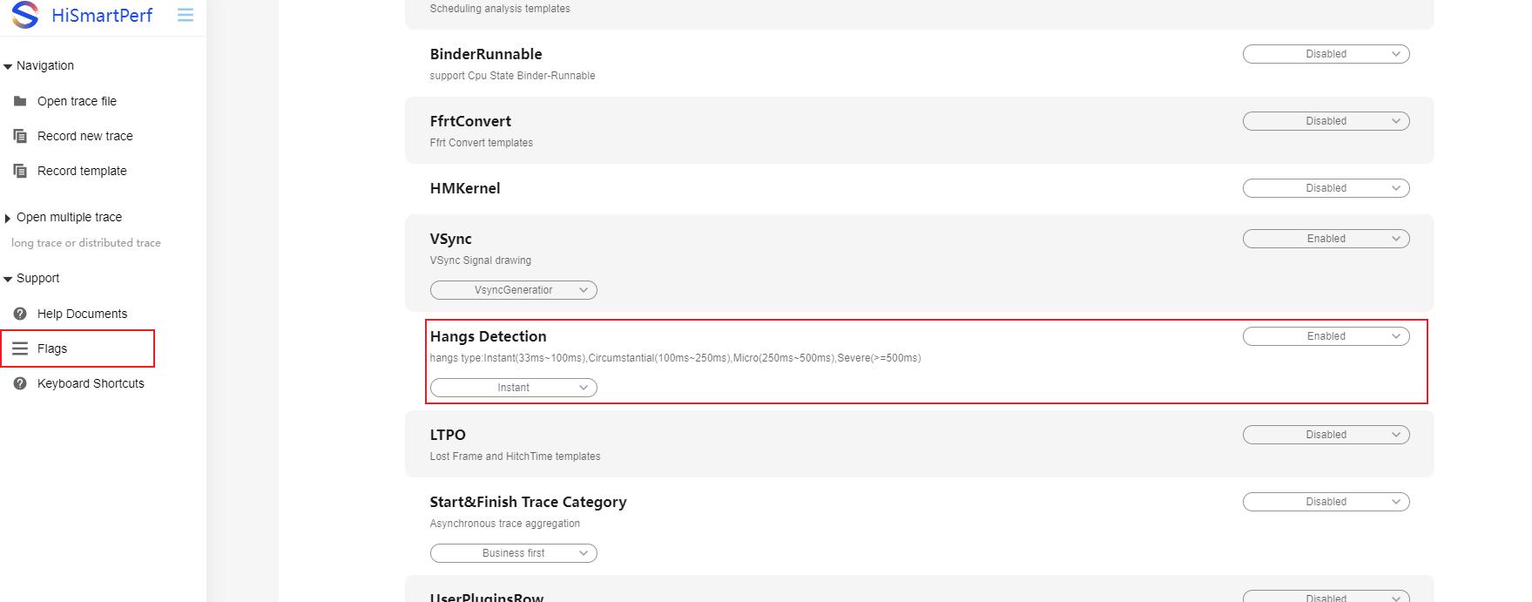Click the VSync heading

pyautogui.click(x=450, y=239)
